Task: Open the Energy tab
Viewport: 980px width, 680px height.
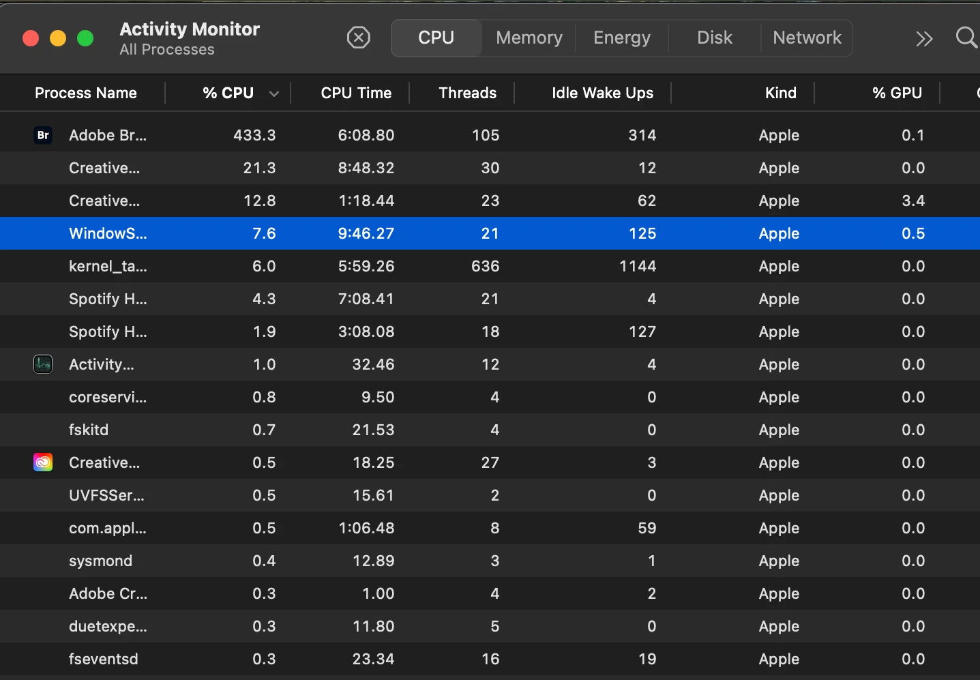Action: click(622, 38)
